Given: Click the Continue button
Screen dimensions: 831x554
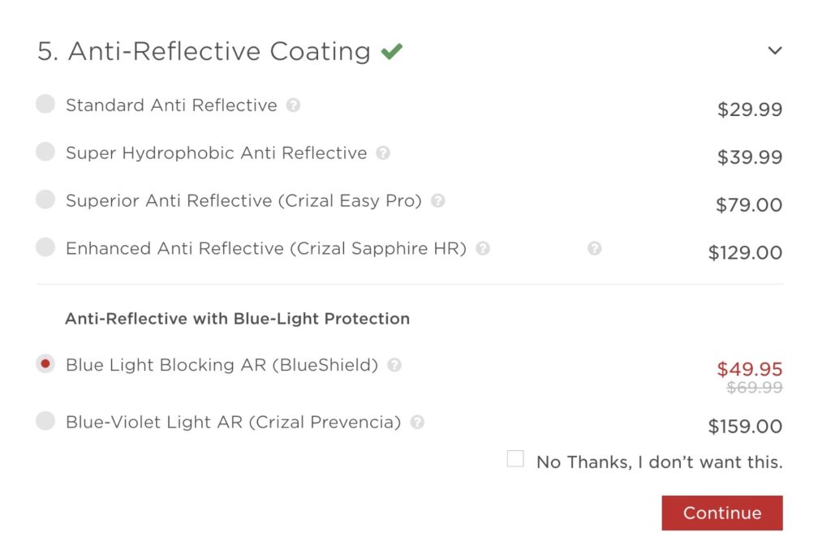Looking at the screenshot, I should pos(721,513).
